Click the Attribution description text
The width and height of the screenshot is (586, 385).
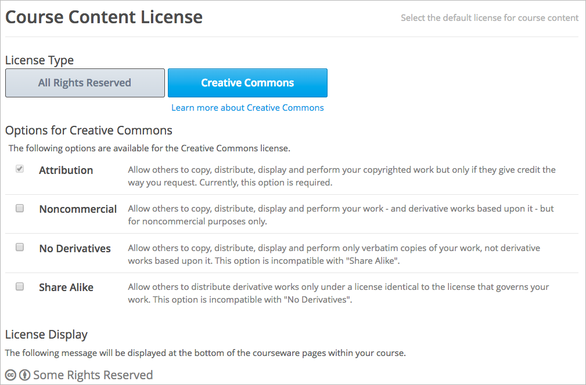341,176
